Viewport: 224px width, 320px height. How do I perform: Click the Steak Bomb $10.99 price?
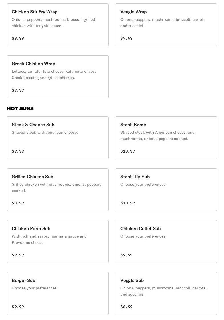[x=128, y=151]
